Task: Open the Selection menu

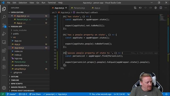Action: pos(23,3)
